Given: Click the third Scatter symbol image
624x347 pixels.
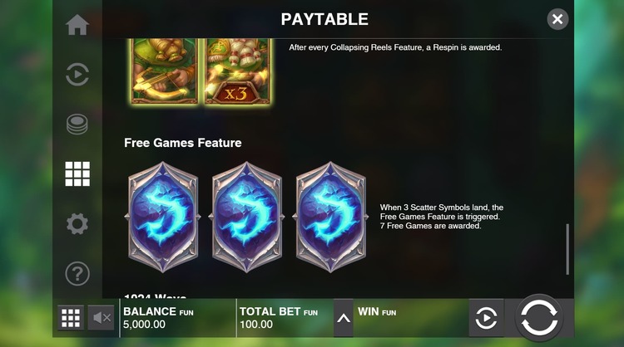Looking at the screenshot, I should tap(330, 217).
